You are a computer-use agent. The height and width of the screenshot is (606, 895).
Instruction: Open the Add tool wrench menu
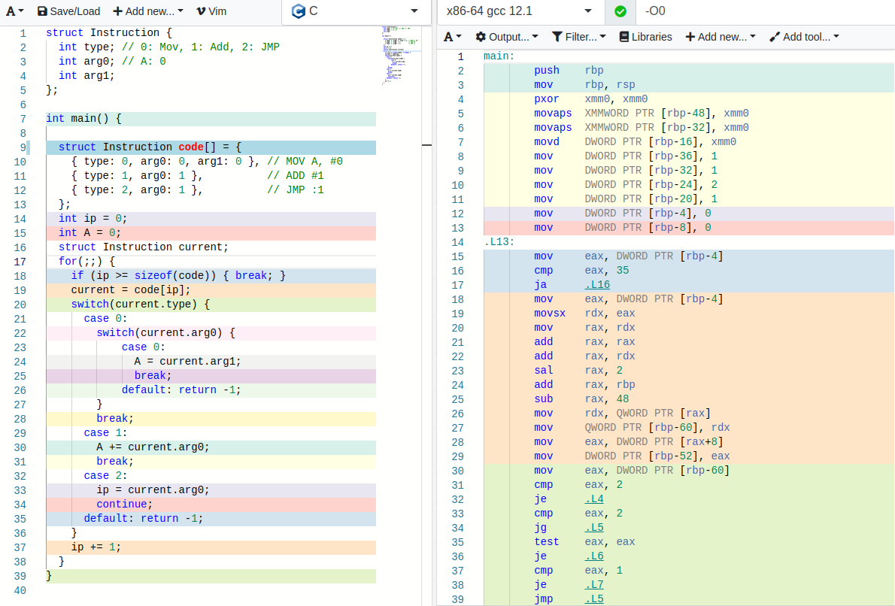[804, 37]
